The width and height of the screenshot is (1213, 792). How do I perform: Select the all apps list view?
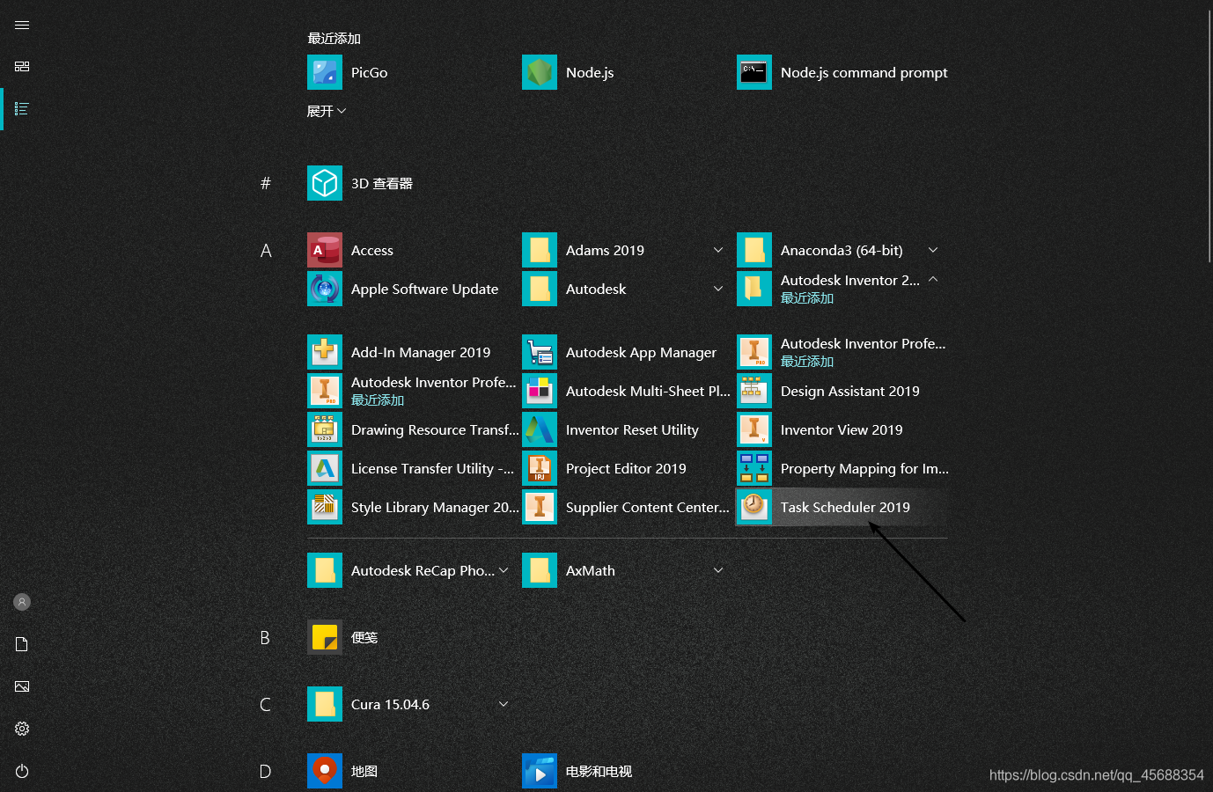click(22, 109)
